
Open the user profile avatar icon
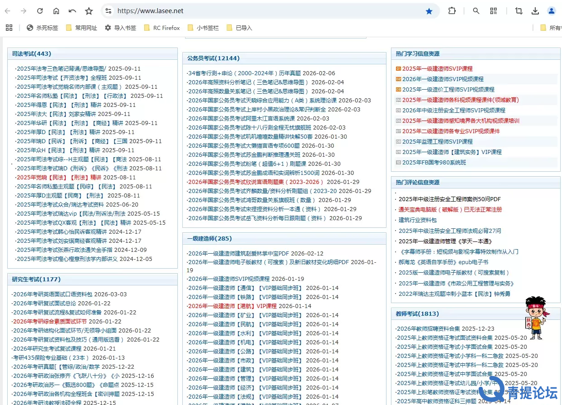click(x=552, y=11)
